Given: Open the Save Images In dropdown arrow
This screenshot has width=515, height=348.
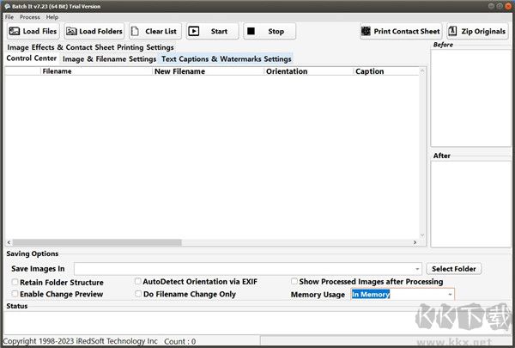Looking at the screenshot, I should [x=417, y=269].
